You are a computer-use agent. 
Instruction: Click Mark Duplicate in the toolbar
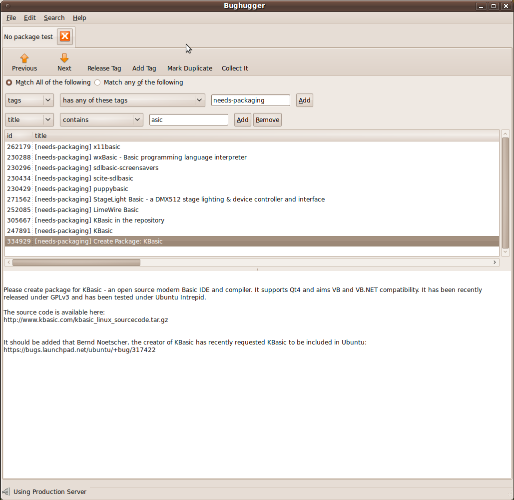(190, 68)
